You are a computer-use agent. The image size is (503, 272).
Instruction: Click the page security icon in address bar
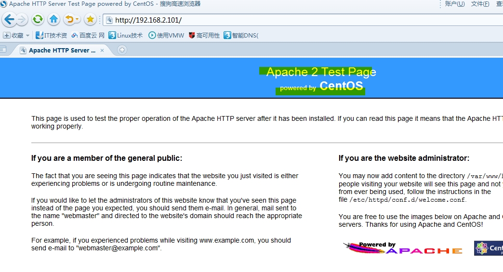[109, 20]
